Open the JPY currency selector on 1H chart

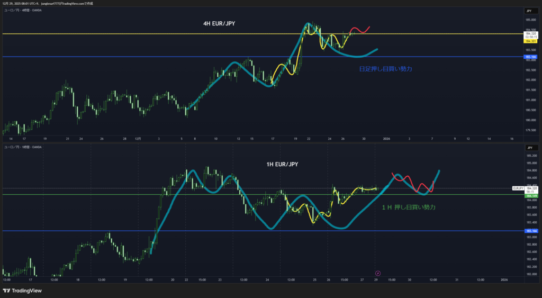point(529,148)
